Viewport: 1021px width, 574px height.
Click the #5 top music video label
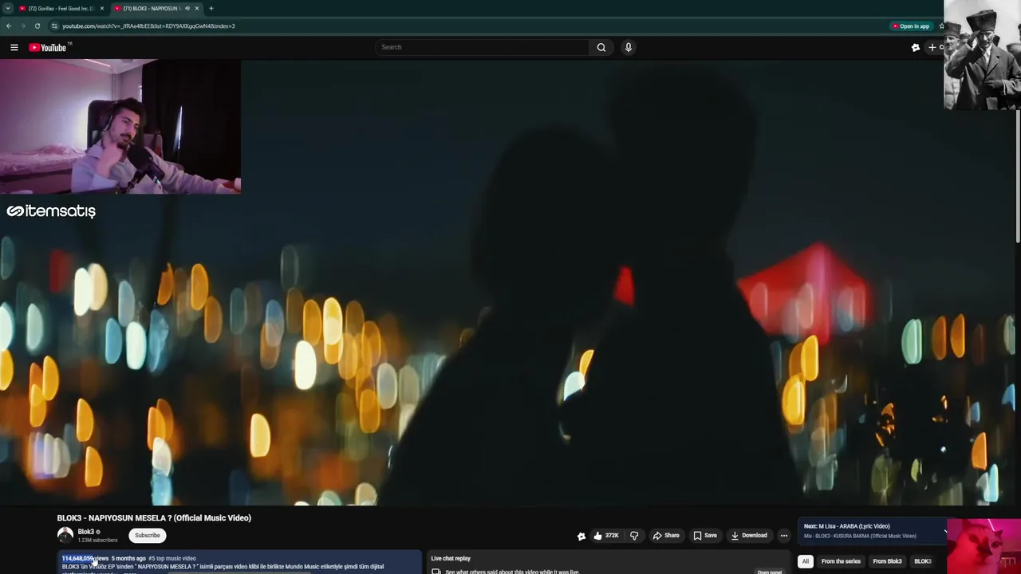[172, 558]
